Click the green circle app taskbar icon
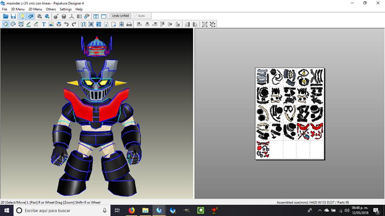Screen dimensions: 385x216 pyautogui.click(x=201, y=210)
